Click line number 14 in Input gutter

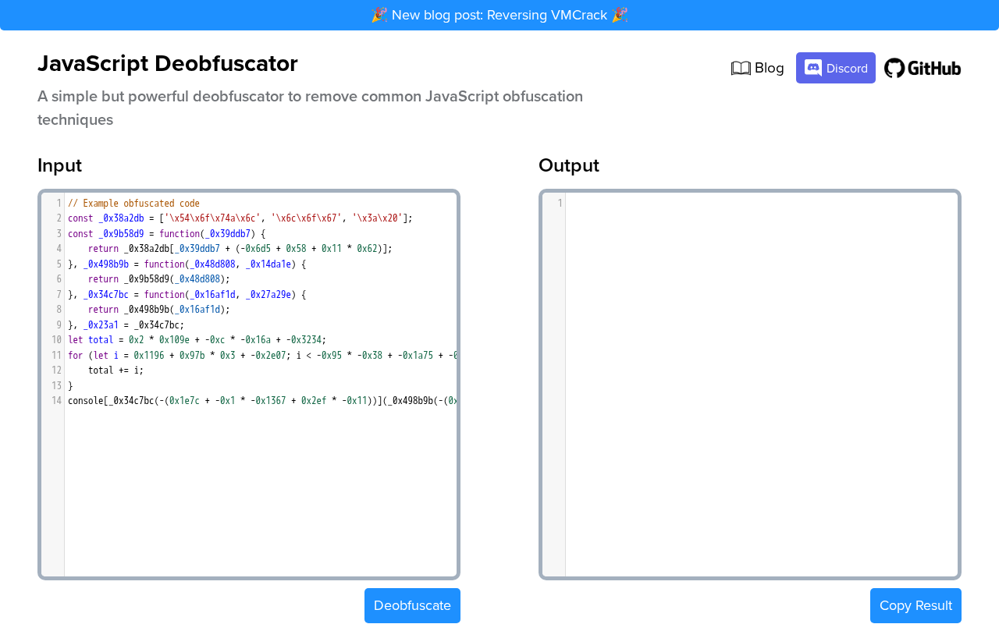56,401
